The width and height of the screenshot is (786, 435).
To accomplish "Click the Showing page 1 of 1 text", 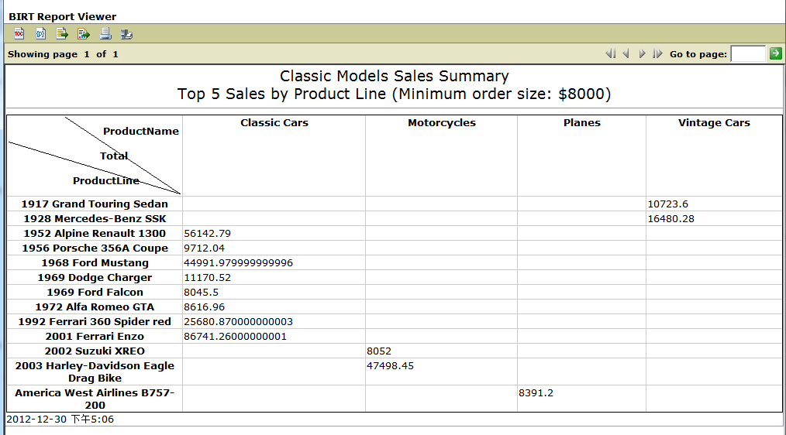I will (x=63, y=54).
